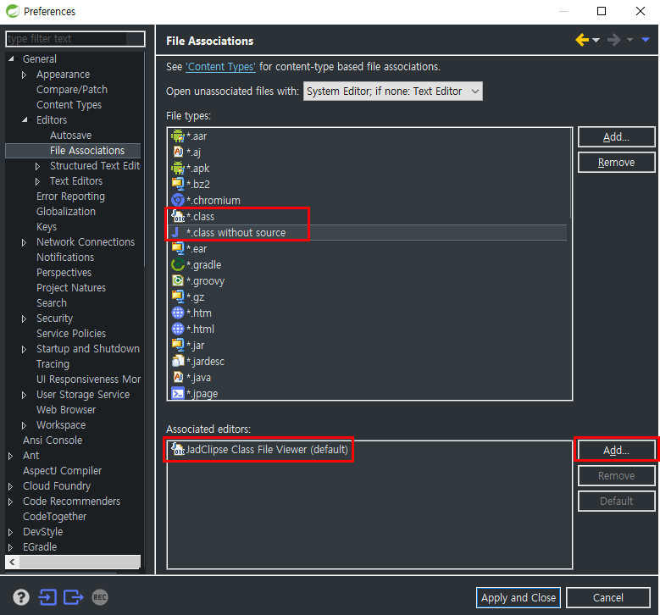Viewport: 660px width, 615px height.
Task: Click the globe icon beside *.html
Action: (x=178, y=329)
